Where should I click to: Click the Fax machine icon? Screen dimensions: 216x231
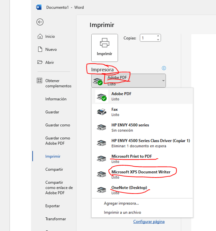point(102,112)
